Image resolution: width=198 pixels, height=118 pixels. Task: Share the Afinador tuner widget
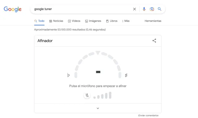(x=154, y=40)
